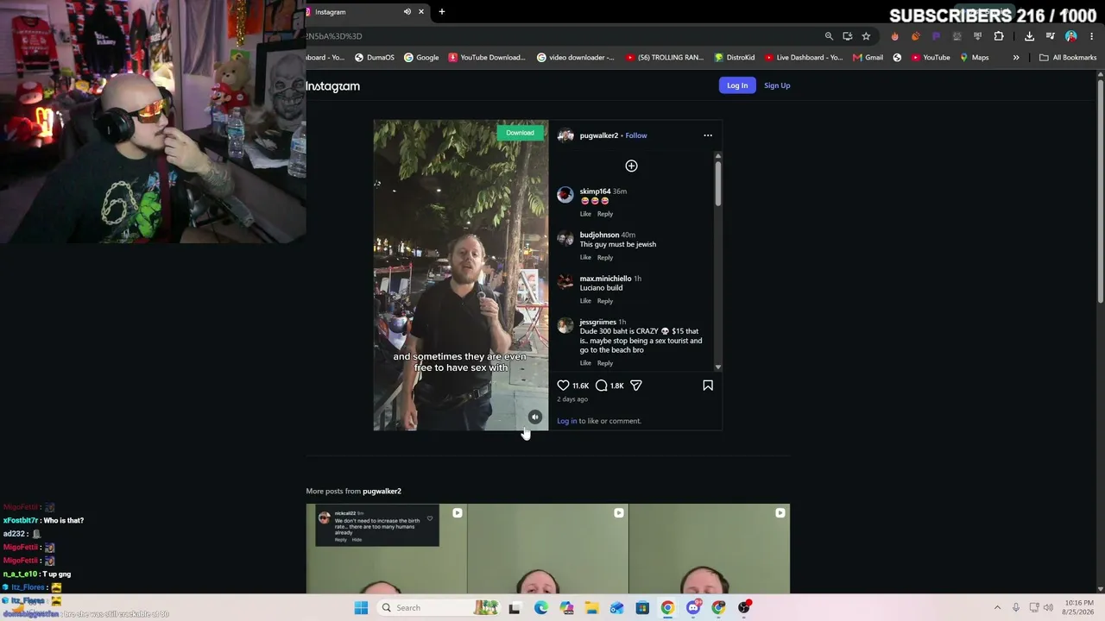
Task: Open max.minichiello commenter profile
Action: click(605, 279)
